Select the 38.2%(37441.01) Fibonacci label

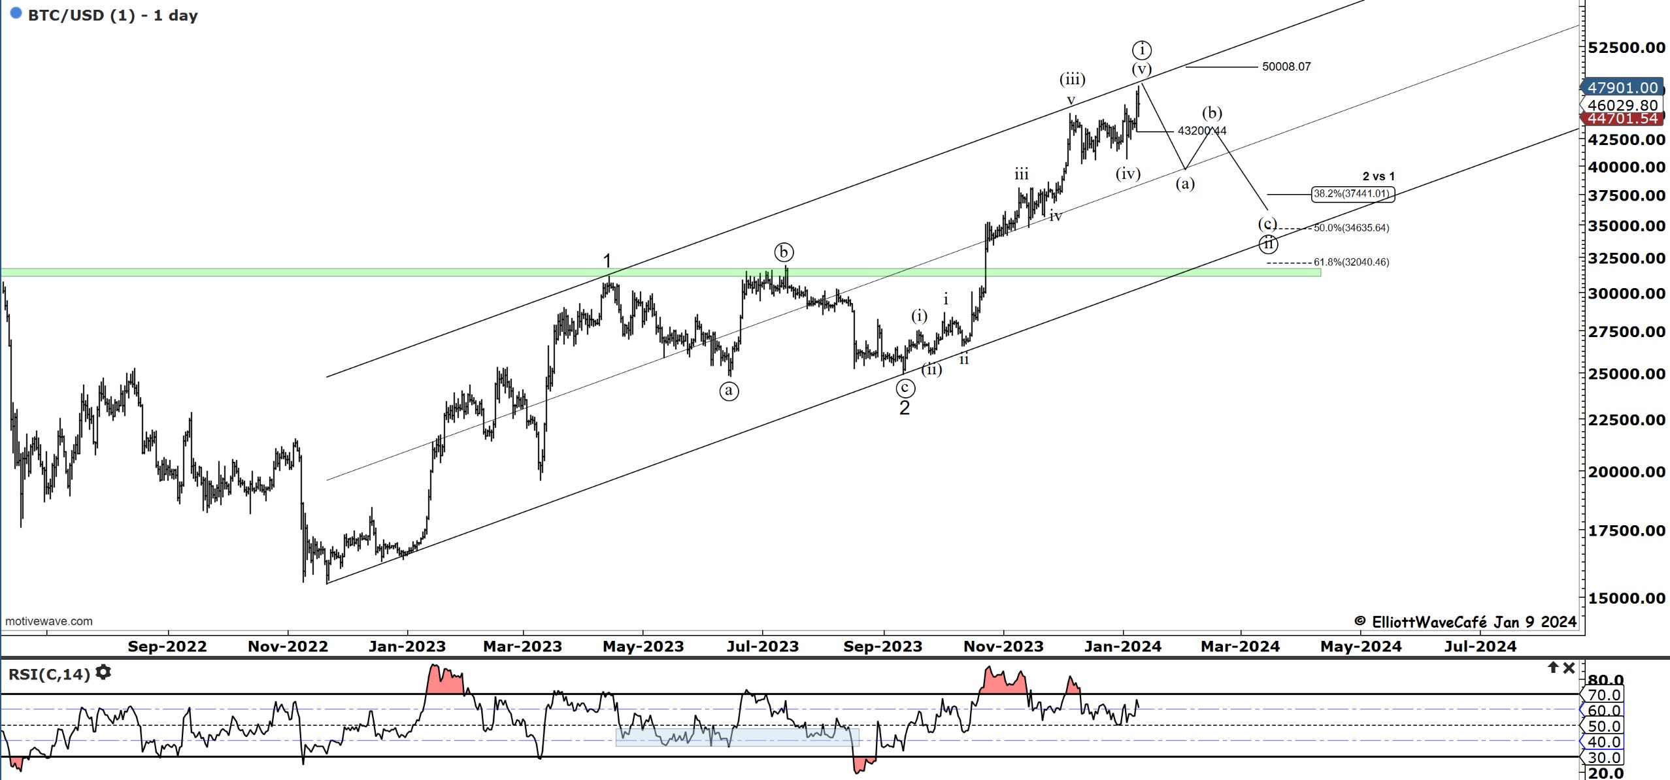point(1352,194)
